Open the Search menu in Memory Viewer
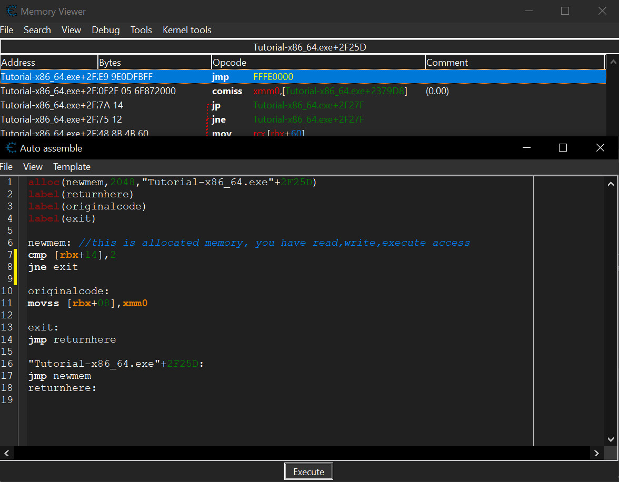Image resolution: width=619 pixels, height=482 pixels. point(37,30)
